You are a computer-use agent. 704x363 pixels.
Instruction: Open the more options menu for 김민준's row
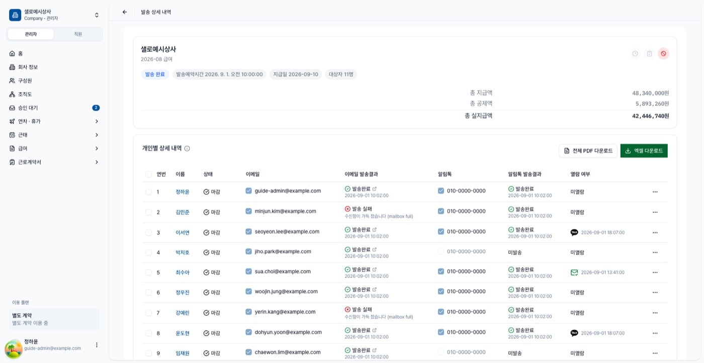[655, 212]
